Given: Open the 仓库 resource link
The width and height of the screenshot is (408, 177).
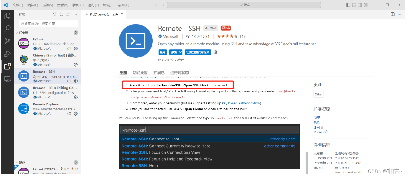Looking at the screenshot, I should click(x=317, y=123).
